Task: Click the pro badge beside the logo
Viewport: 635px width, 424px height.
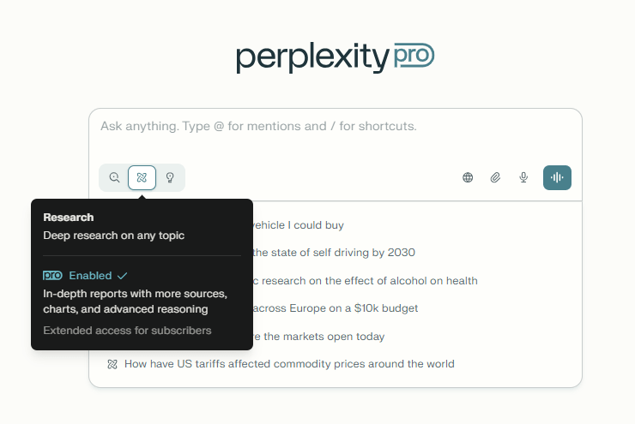Action: pos(414,57)
